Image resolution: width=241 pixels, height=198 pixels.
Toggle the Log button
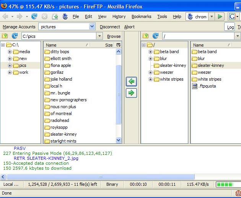[x=230, y=27]
